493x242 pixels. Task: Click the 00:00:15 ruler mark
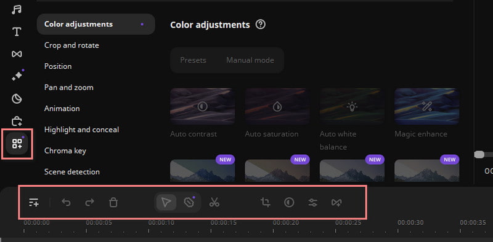coord(224,222)
